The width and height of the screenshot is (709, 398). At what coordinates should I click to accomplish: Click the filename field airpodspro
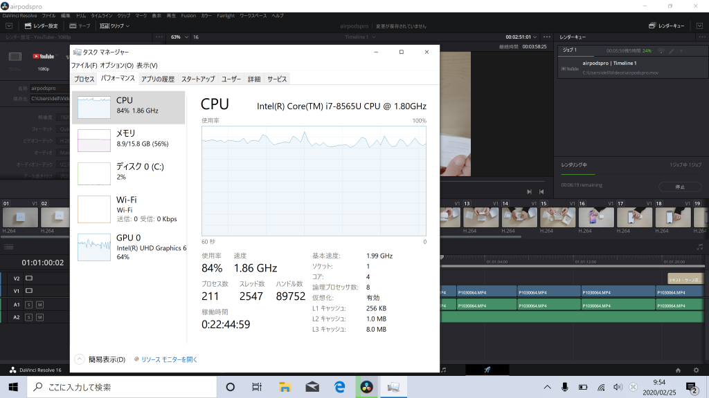[x=50, y=88]
